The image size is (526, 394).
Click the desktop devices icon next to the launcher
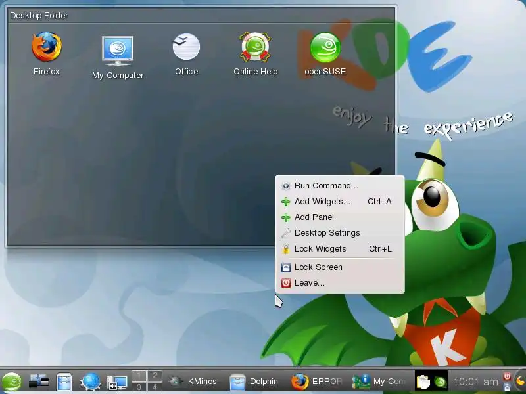[38, 382]
